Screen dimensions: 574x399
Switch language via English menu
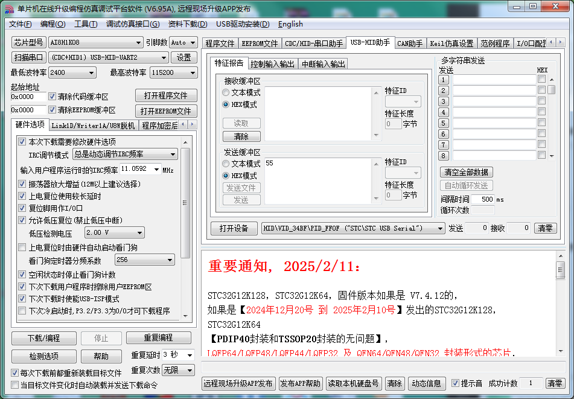[x=290, y=24]
